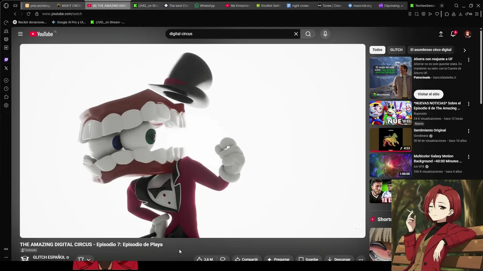Open the Opera sidebar settings gear

(x=6, y=105)
